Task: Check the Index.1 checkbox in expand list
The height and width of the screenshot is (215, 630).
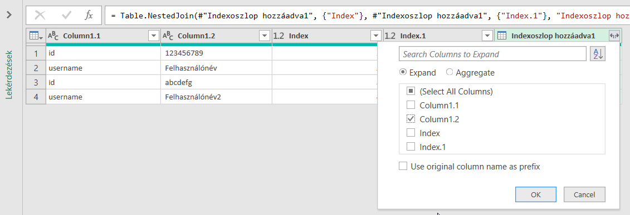Action: (411, 147)
